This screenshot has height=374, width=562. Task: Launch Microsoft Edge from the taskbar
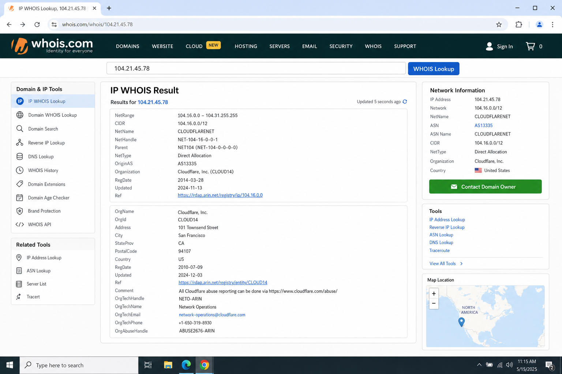pyautogui.click(x=186, y=365)
